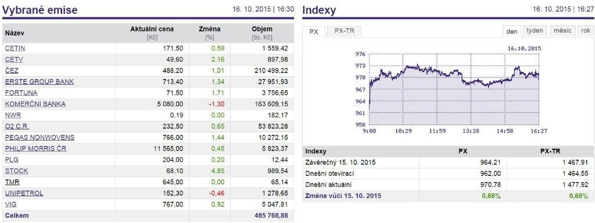Click the PLG stock link
Image resolution: width=595 pixels, height=223 pixels.
coord(12,160)
